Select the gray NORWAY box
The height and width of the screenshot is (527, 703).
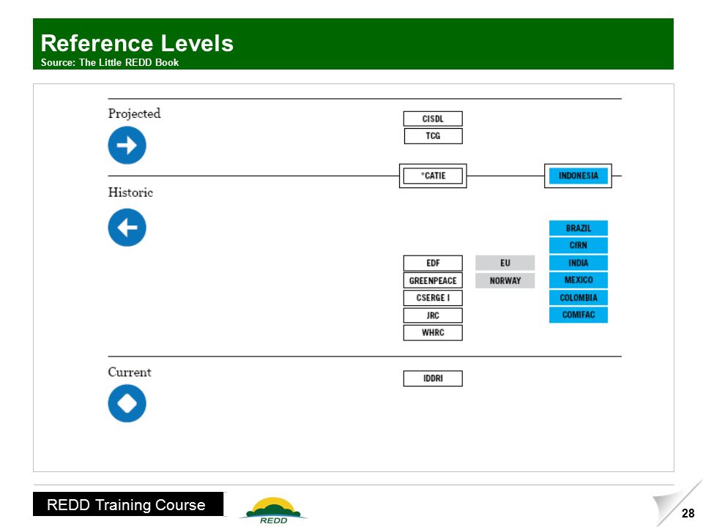tap(505, 280)
